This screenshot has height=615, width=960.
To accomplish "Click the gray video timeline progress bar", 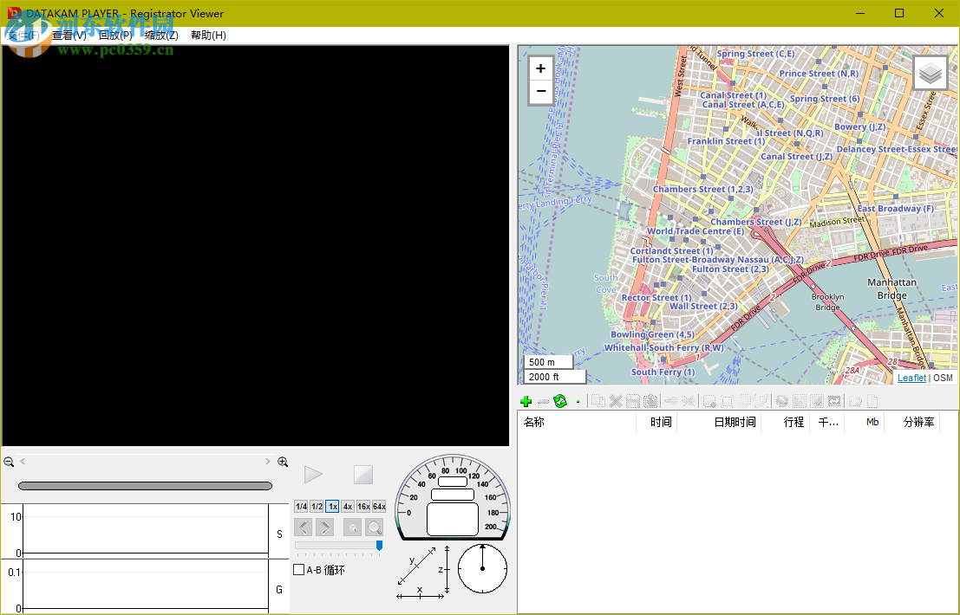I will [145, 486].
